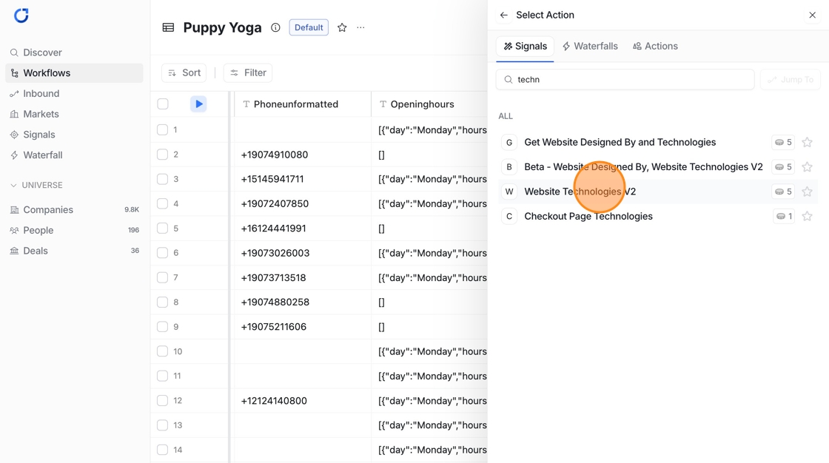Check the checkbox for row 4
Viewport: 829px width, 463px height.
[162, 203]
